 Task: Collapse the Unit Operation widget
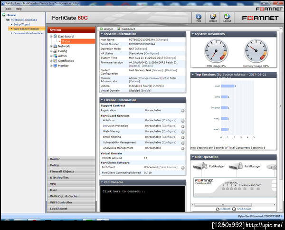coord(193,157)
